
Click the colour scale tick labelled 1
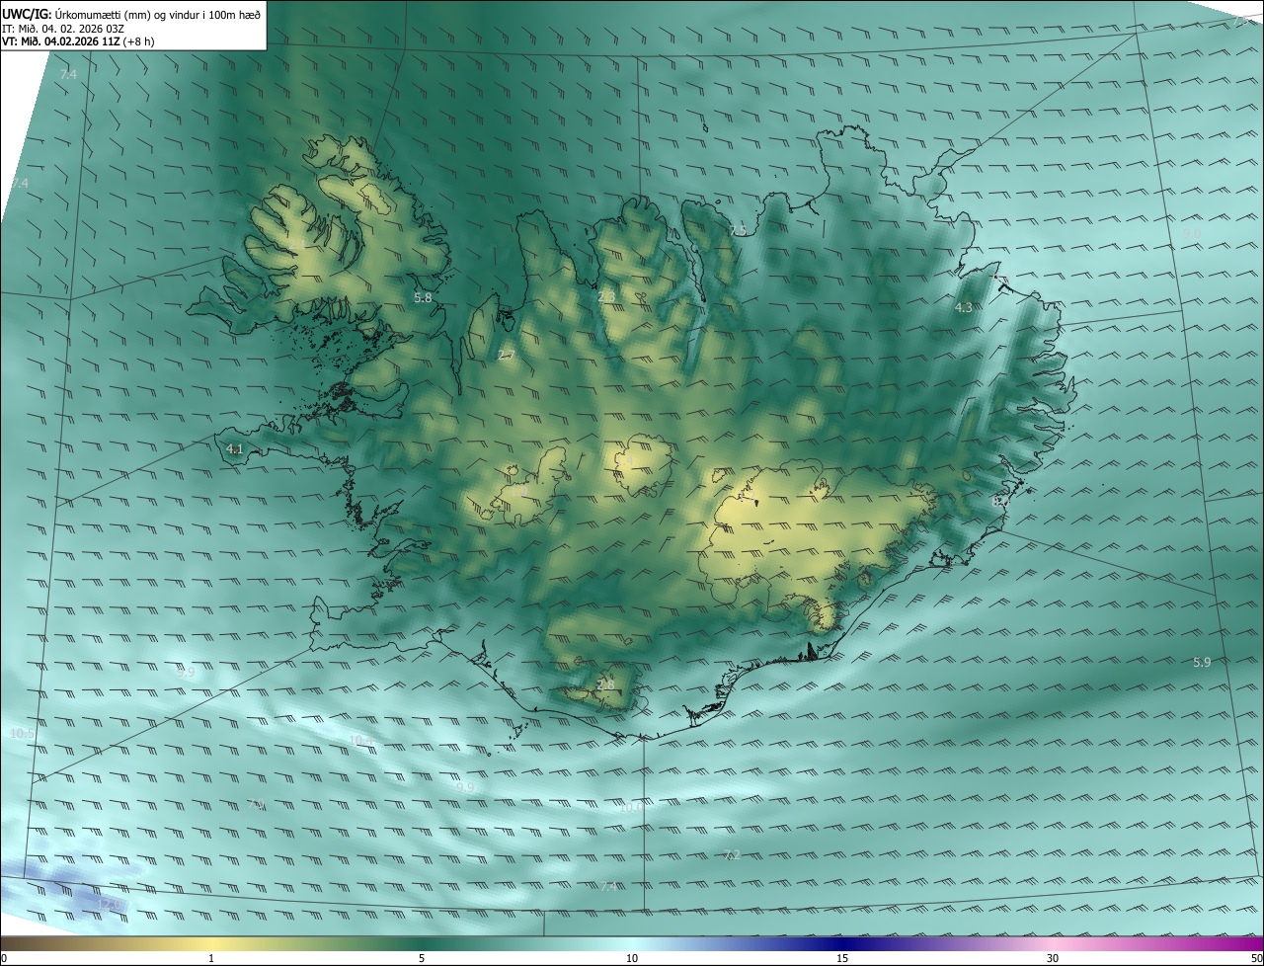tap(211, 958)
